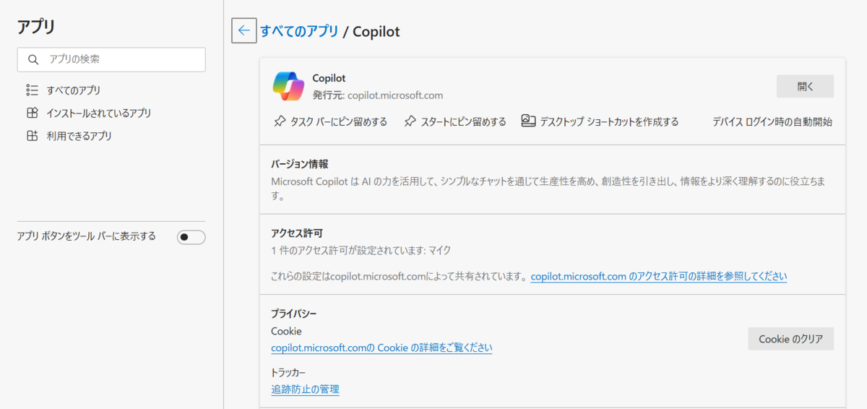The image size is (867, 409).
Task: Click the desktop shortcut icon
Action: point(527,121)
